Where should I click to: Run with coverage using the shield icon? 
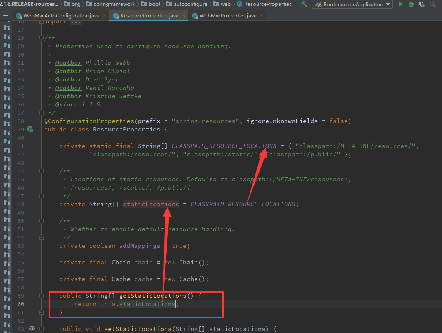422,4
